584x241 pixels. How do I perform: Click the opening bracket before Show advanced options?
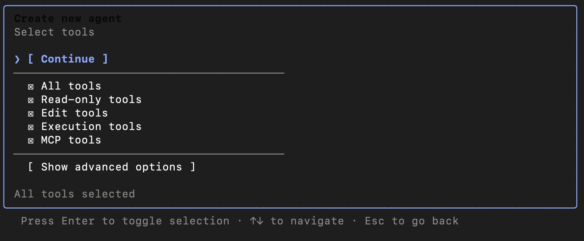(x=31, y=167)
